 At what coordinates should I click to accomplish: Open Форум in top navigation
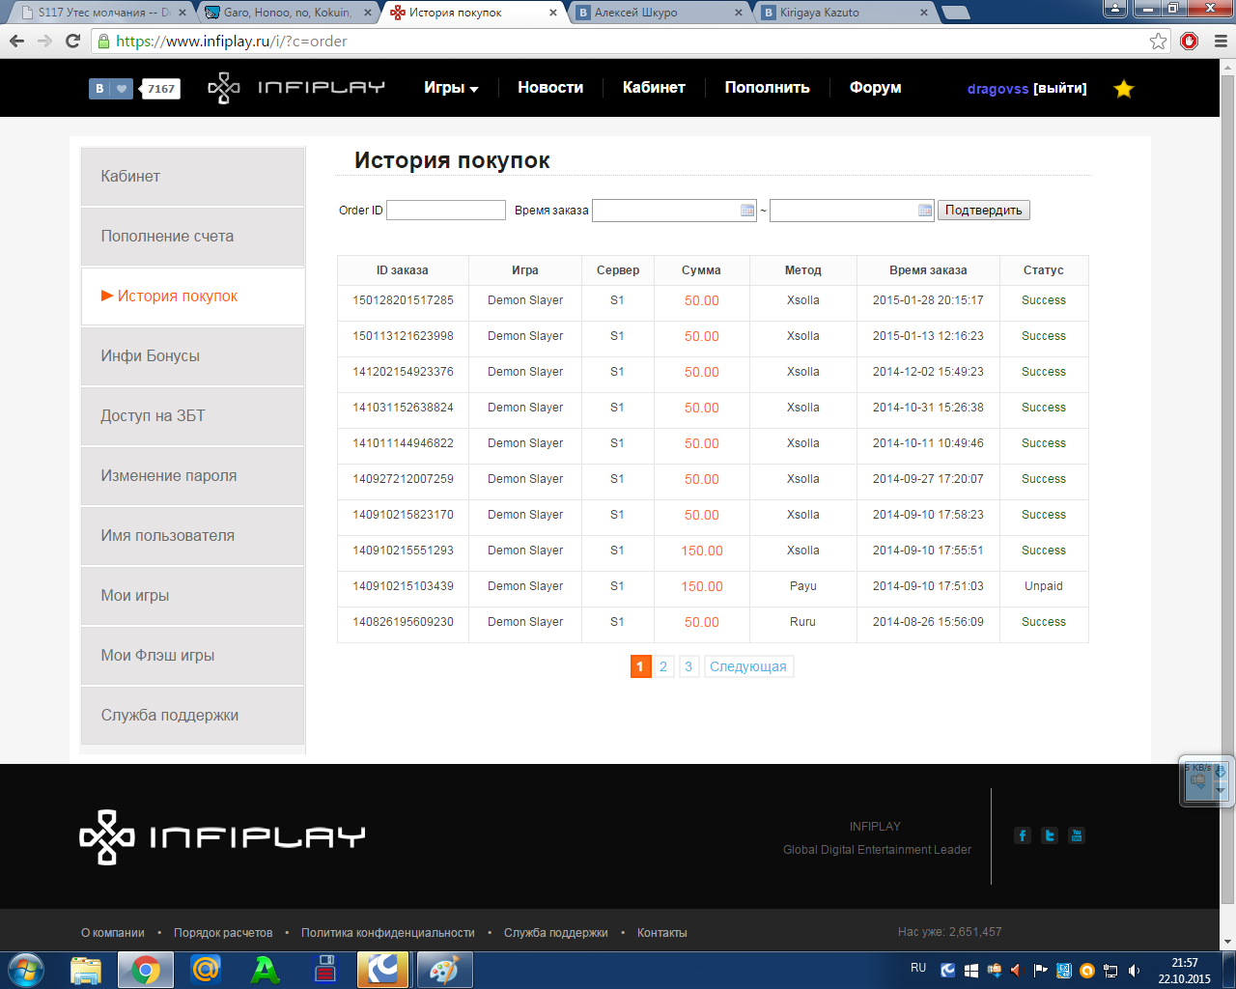pyautogui.click(x=876, y=88)
